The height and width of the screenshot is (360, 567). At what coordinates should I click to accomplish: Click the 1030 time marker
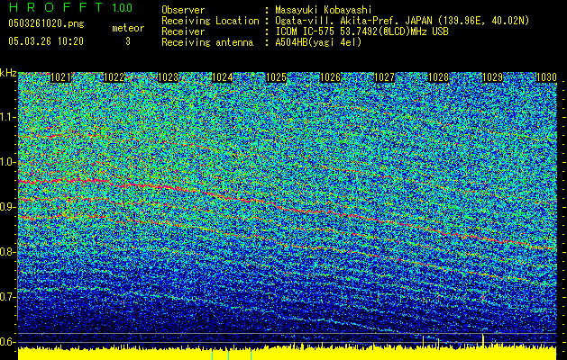tap(546, 77)
